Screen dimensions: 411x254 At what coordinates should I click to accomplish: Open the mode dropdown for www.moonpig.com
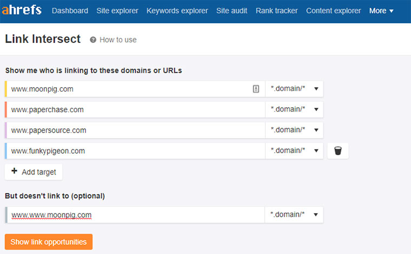pos(294,89)
